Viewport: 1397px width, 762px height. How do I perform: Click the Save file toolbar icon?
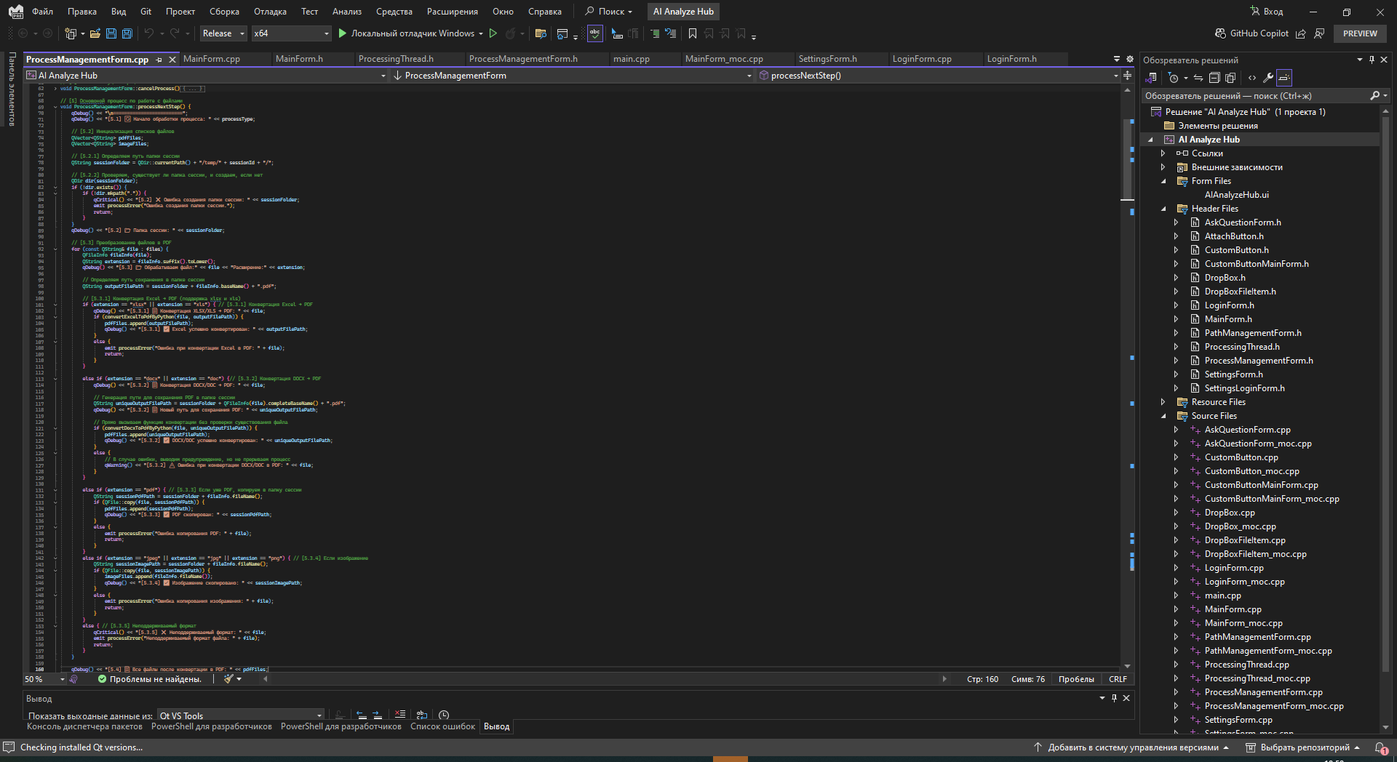click(111, 33)
